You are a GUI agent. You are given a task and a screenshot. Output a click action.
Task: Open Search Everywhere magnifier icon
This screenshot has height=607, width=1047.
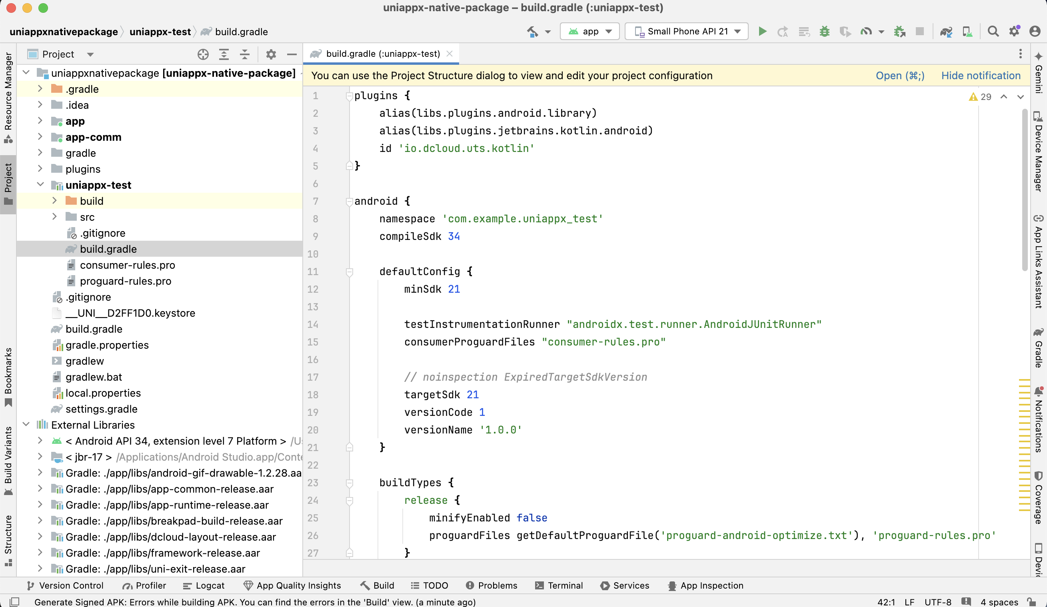point(993,32)
